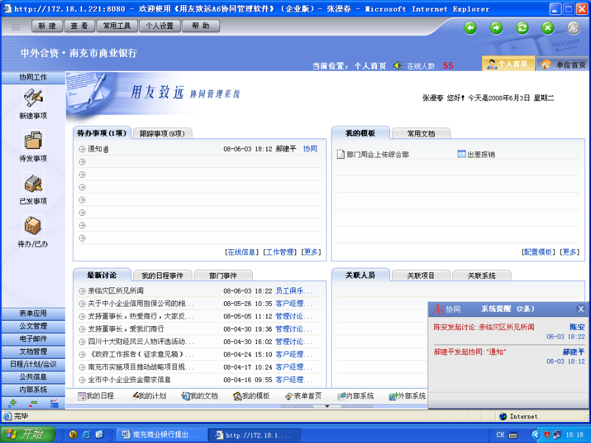Open discussion 全市中小企业资金需求信息
Viewport: 591px width, 443px height.
click(129, 380)
